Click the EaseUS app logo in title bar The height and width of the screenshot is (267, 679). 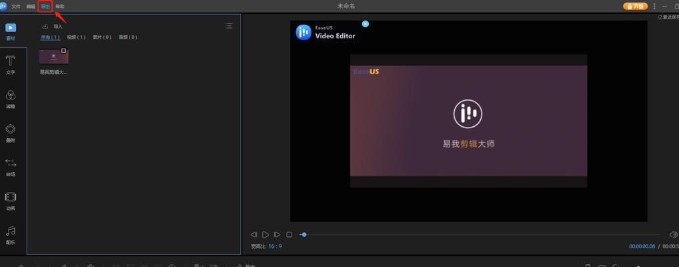(x=3, y=6)
